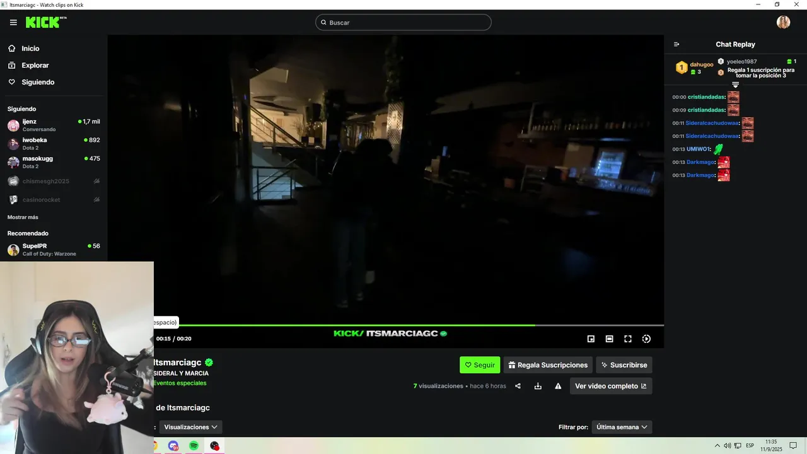Open the volume control in system tray

[x=728, y=446]
